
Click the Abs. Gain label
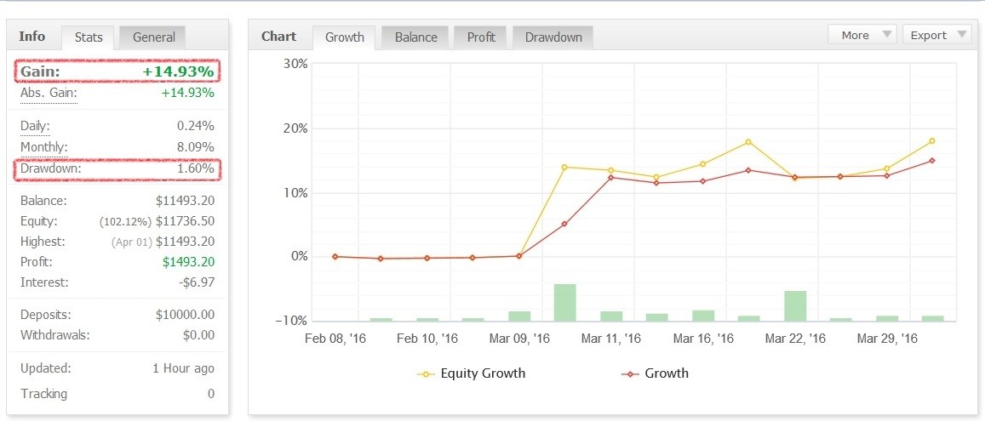click(x=49, y=94)
